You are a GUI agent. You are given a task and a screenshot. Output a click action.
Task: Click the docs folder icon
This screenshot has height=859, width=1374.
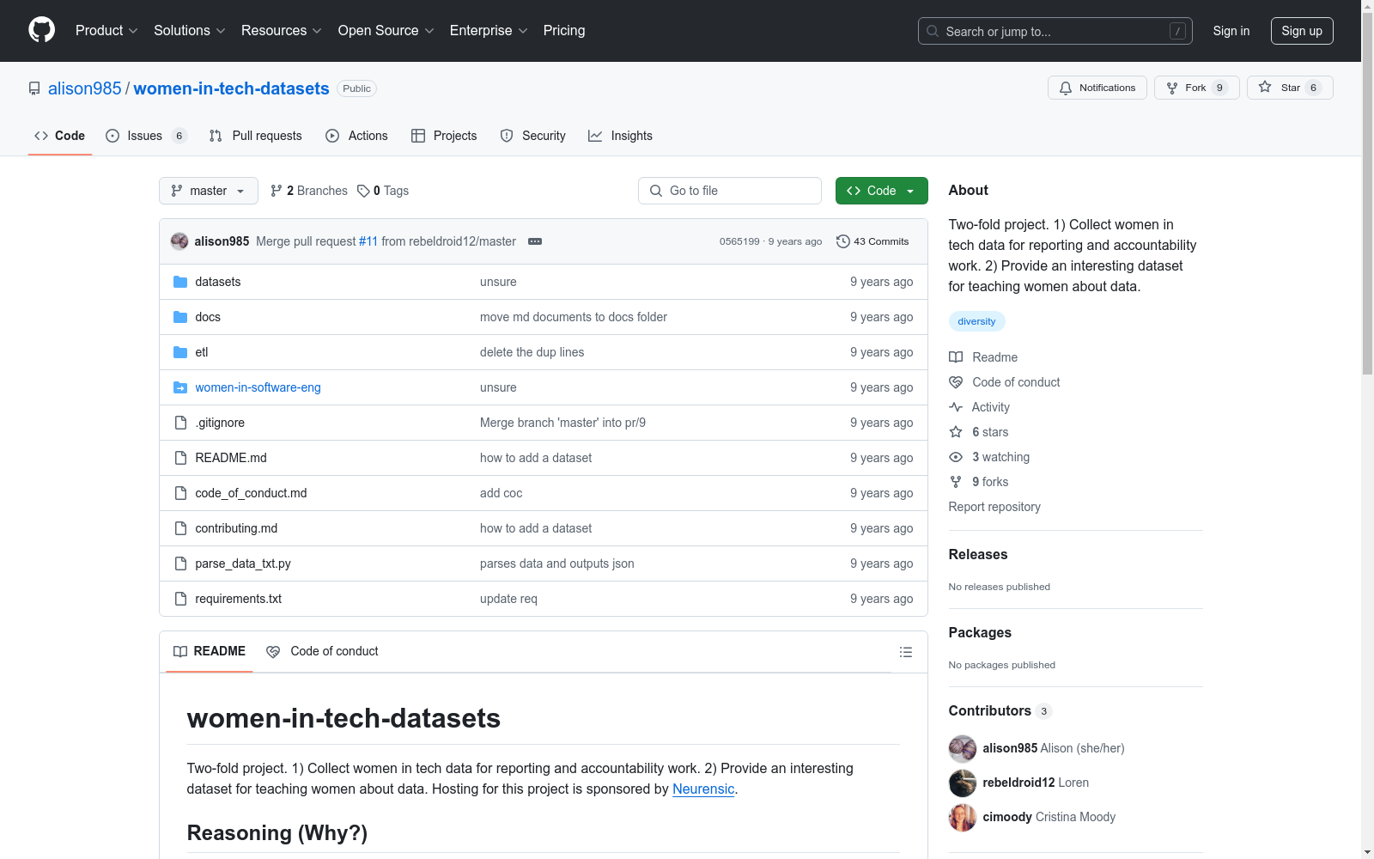point(180,317)
